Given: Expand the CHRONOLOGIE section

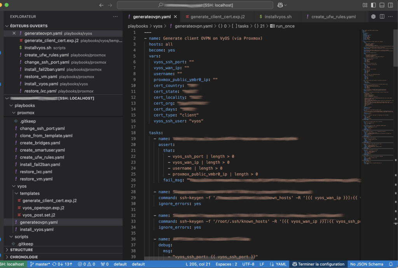Looking at the screenshot, I should pyautogui.click(x=24, y=257).
